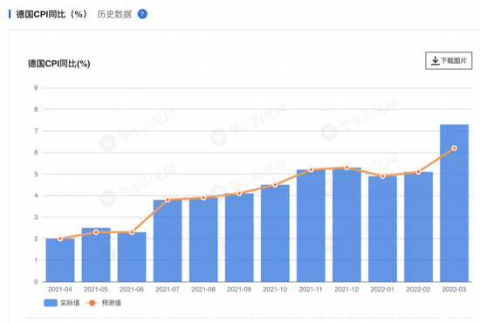Select the 2021-11 bar
The image size is (480, 323).
click(x=311, y=225)
